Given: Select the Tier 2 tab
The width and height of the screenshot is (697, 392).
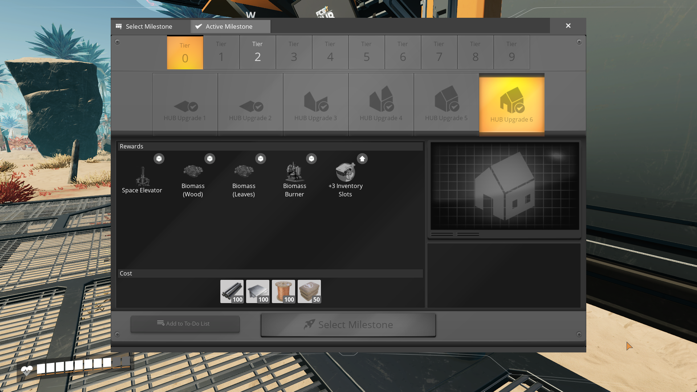Looking at the screenshot, I should pos(258,52).
